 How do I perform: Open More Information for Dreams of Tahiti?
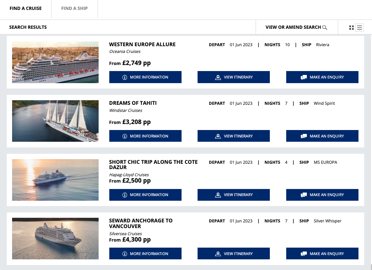[x=145, y=136]
